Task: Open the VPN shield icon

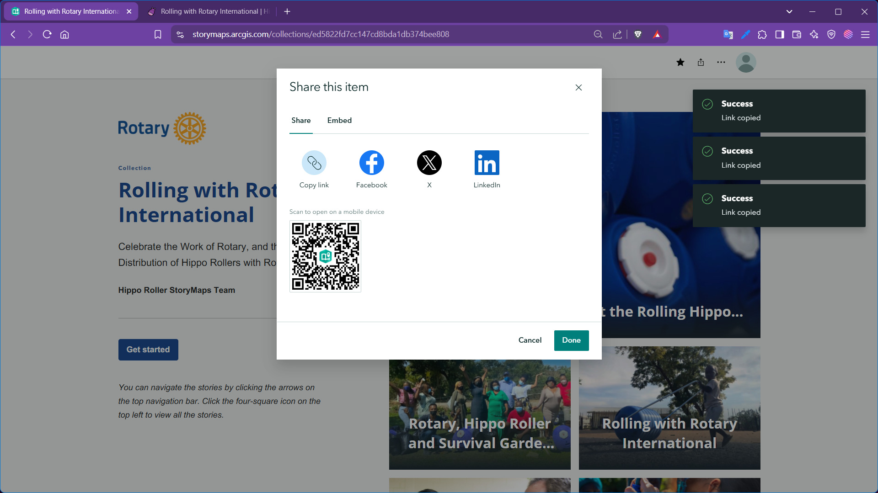Action: [x=831, y=34]
